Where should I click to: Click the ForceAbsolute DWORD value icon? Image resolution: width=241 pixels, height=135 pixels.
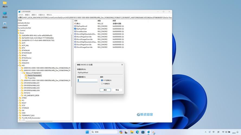point(75,31)
